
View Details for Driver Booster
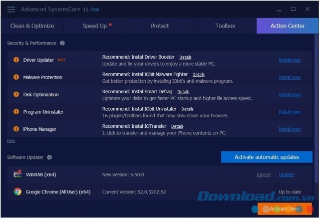[185, 57]
